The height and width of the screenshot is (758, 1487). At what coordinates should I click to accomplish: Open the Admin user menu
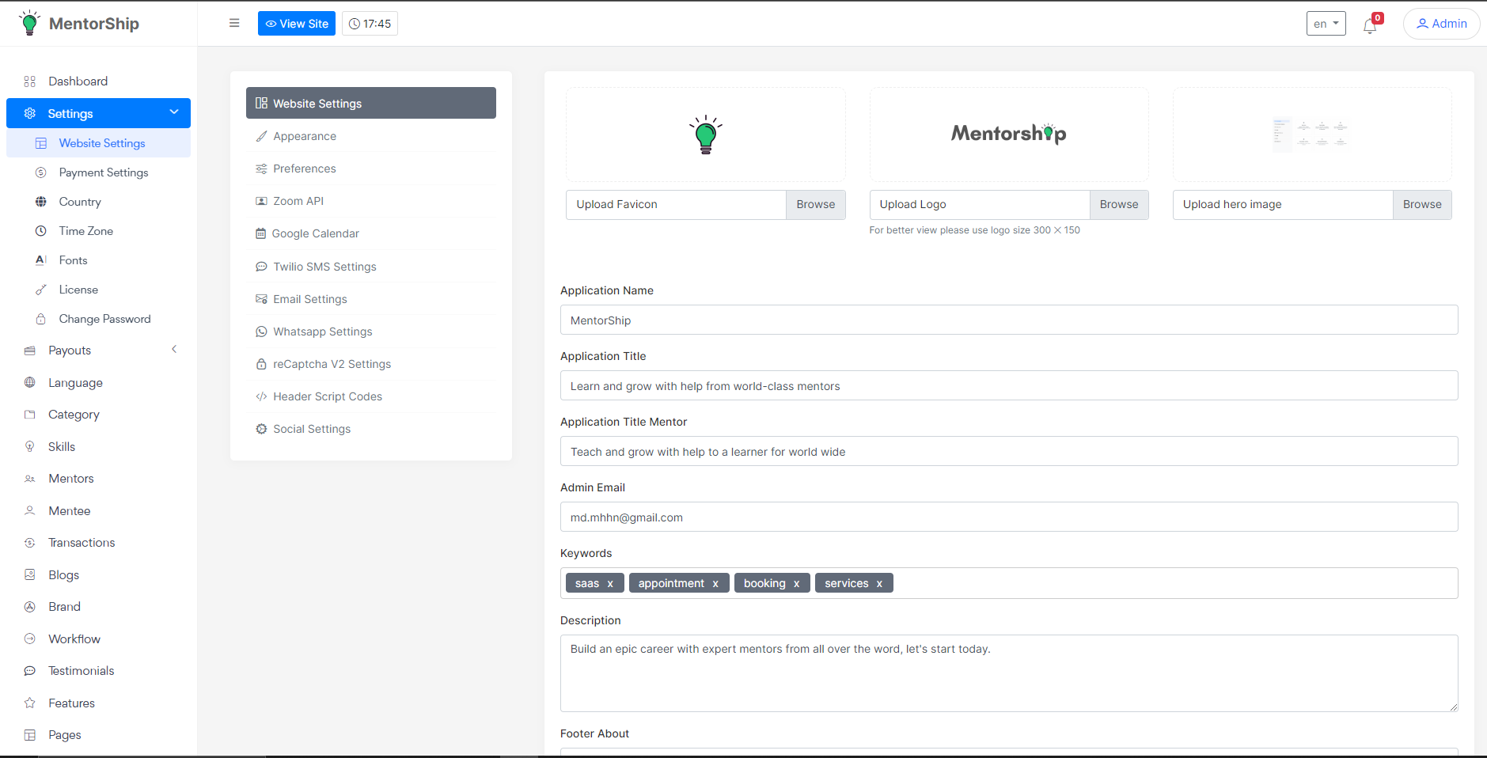(x=1441, y=24)
